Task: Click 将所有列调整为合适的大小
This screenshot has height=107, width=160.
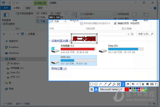Action: (x=95, y=23)
